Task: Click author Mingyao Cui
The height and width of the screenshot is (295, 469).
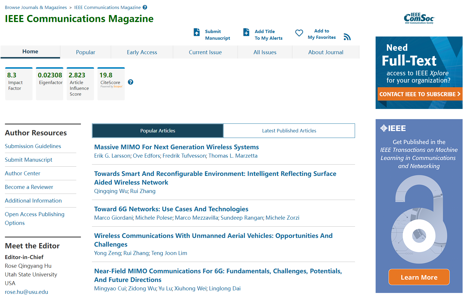Action: click(x=110, y=288)
